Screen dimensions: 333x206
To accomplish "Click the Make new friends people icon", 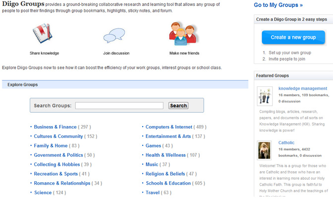I will (x=184, y=33).
